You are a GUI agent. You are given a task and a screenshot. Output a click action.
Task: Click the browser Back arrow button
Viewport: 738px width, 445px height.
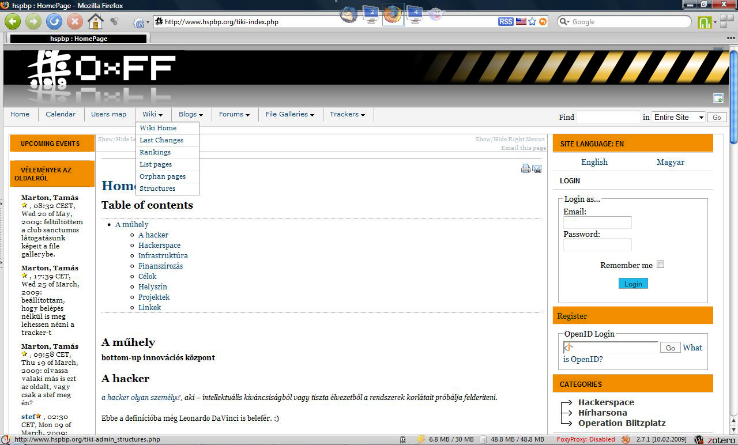[13, 22]
